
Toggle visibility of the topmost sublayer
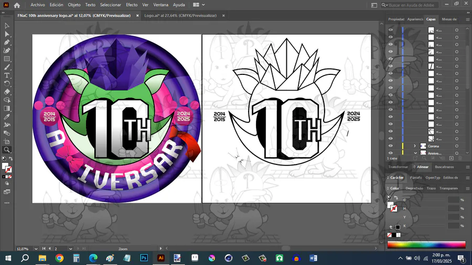(x=390, y=30)
